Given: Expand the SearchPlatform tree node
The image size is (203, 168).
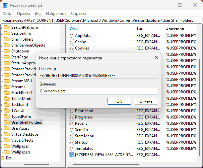Looking at the screenshot, I should [x=2, y=27].
